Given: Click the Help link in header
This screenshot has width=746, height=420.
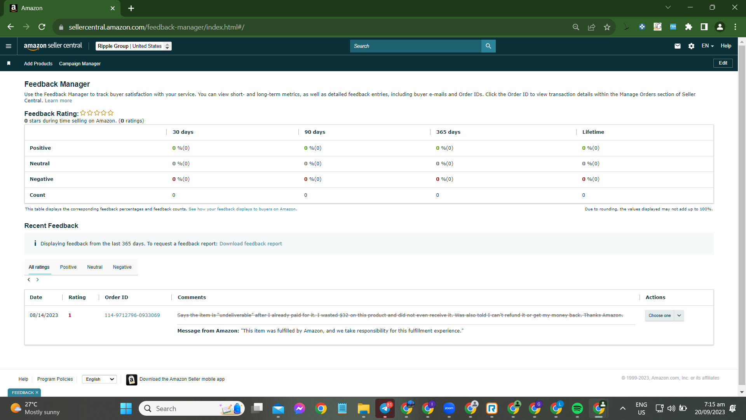Looking at the screenshot, I should (x=726, y=46).
